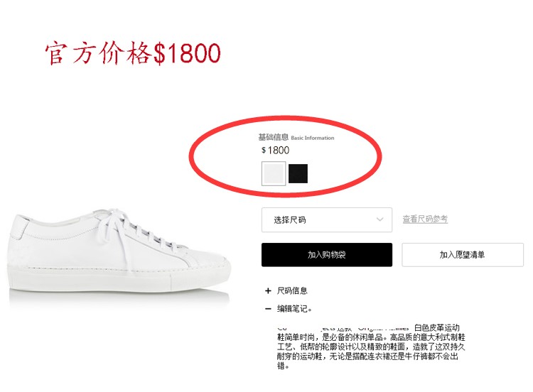Click the black 加入购物袋 button

[x=327, y=255]
